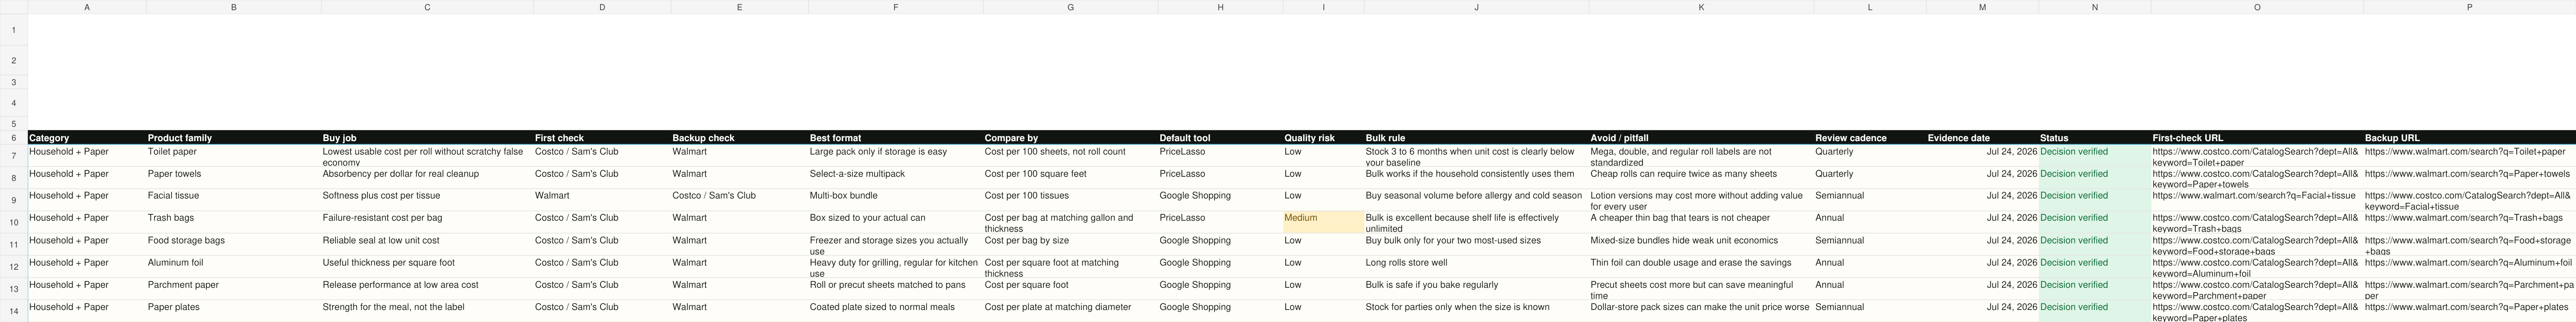Screen dimensions: 2576x322
Task: Select row 14 header
Action: point(14,311)
